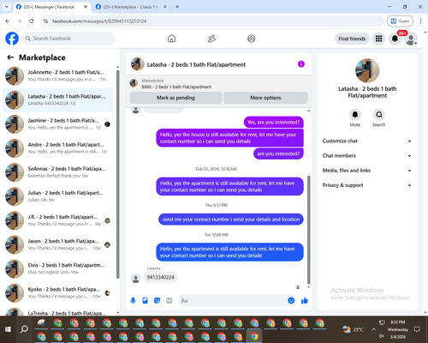428x343 pixels.
Task: Choose a sticker
Action: click(158, 300)
